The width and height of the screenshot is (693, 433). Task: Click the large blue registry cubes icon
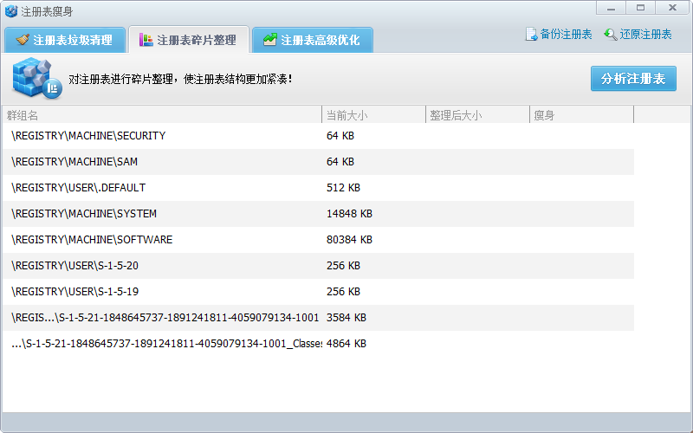(x=35, y=79)
